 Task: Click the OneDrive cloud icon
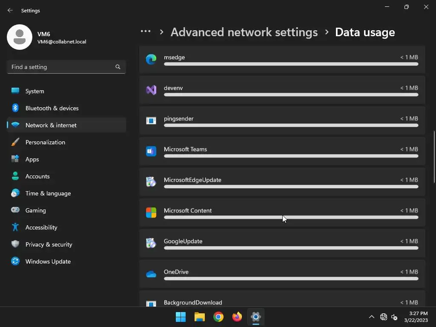(x=151, y=274)
